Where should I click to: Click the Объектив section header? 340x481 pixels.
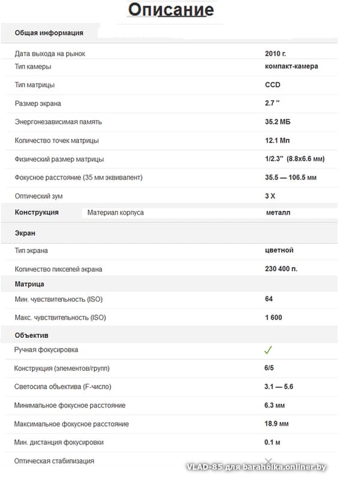[32, 335]
